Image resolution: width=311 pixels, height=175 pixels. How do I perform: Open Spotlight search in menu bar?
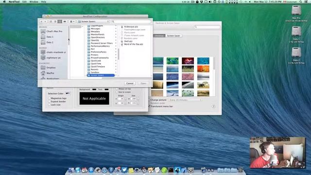[x=301, y=2]
